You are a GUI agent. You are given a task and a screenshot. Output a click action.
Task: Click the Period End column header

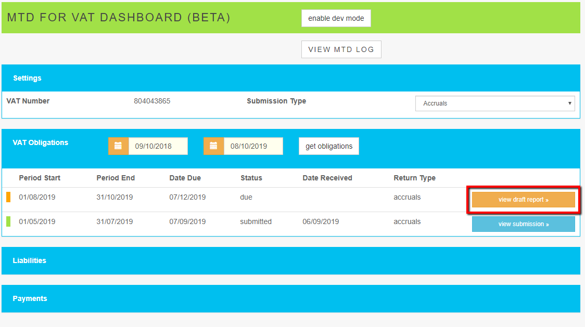point(116,178)
